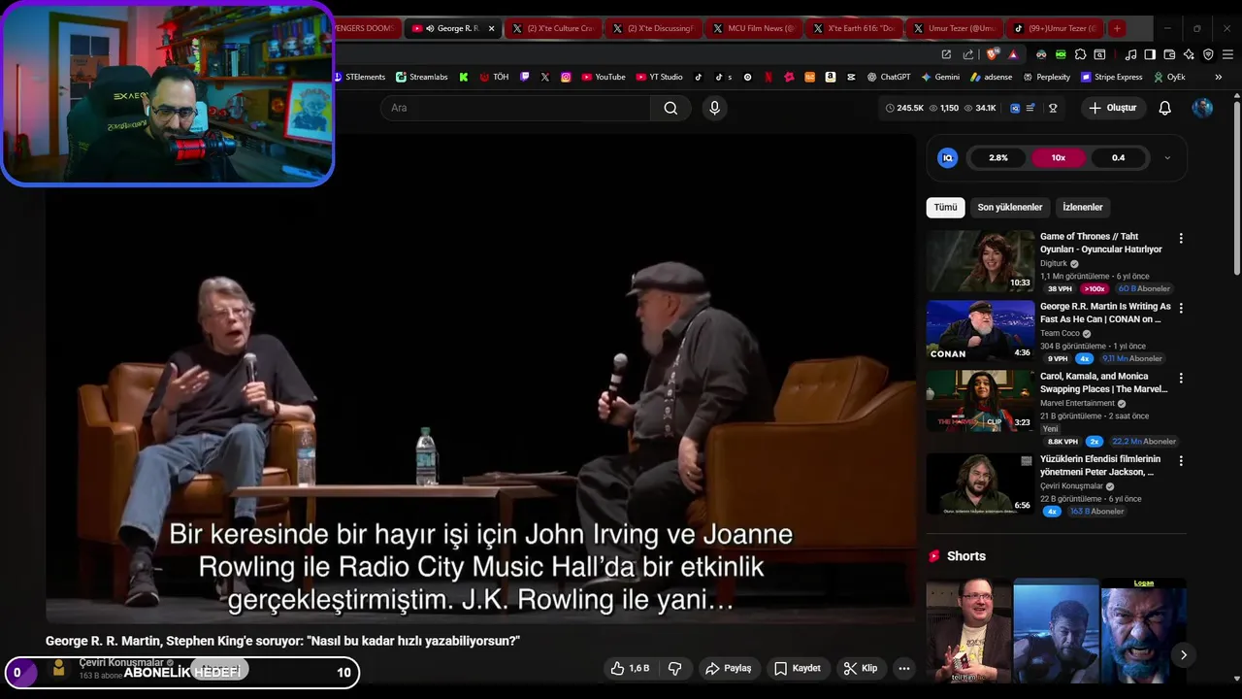Open the Logan short thumbnail

pyautogui.click(x=1143, y=631)
